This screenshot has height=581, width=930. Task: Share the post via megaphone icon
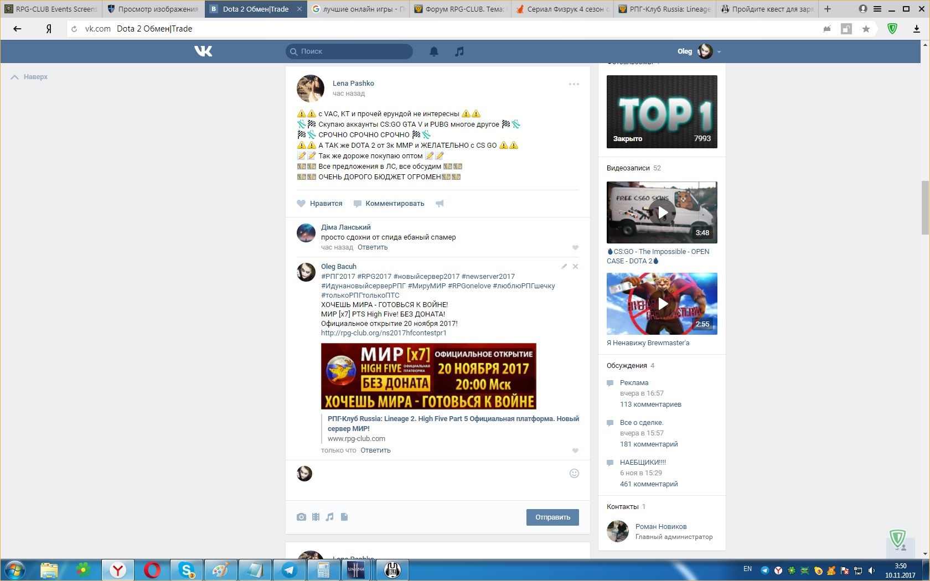click(440, 204)
